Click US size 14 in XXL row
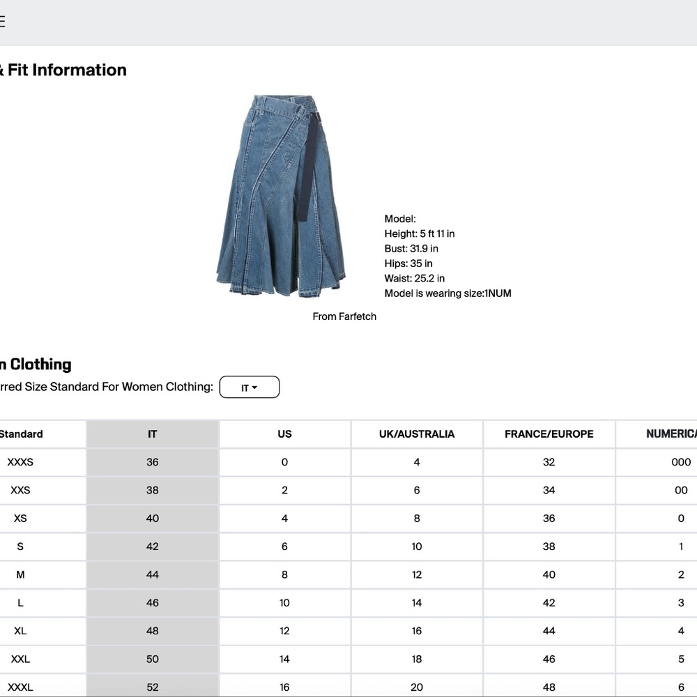The width and height of the screenshot is (697, 697). tap(284, 659)
